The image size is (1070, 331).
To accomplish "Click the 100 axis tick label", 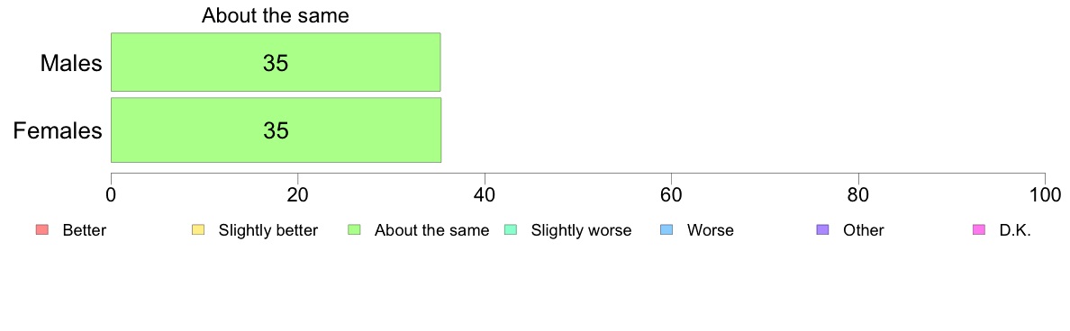I will tap(1044, 194).
